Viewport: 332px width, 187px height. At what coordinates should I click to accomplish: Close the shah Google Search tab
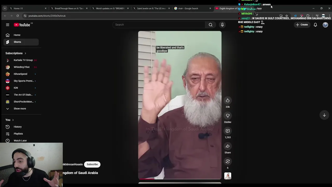tap(210, 8)
